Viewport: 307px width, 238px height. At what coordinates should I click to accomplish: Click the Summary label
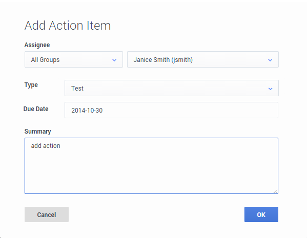37,132
